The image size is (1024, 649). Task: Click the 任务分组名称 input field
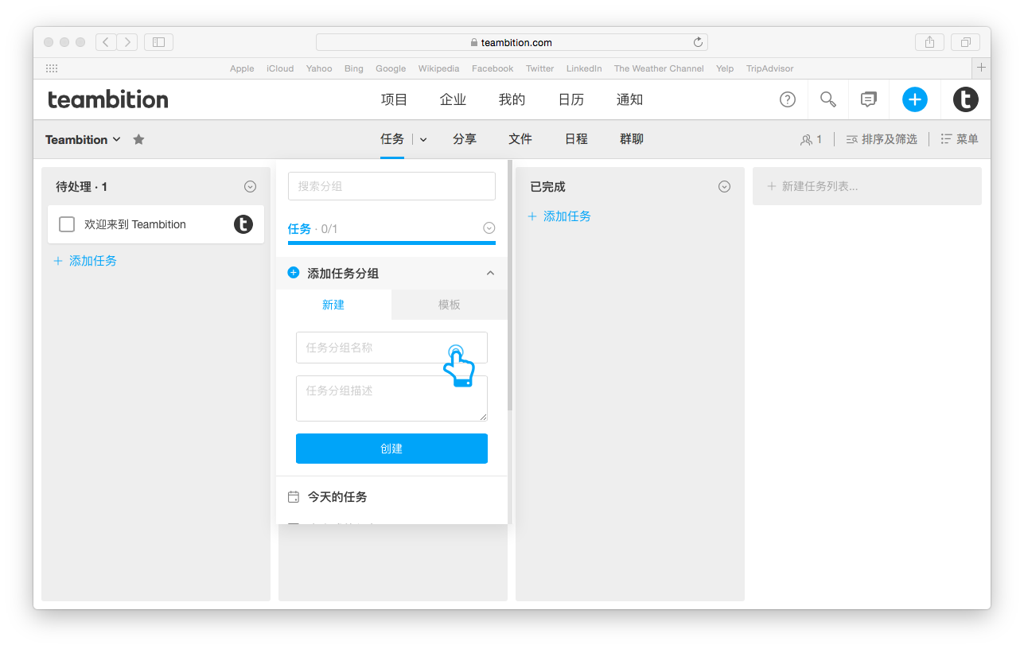tap(391, 348)
